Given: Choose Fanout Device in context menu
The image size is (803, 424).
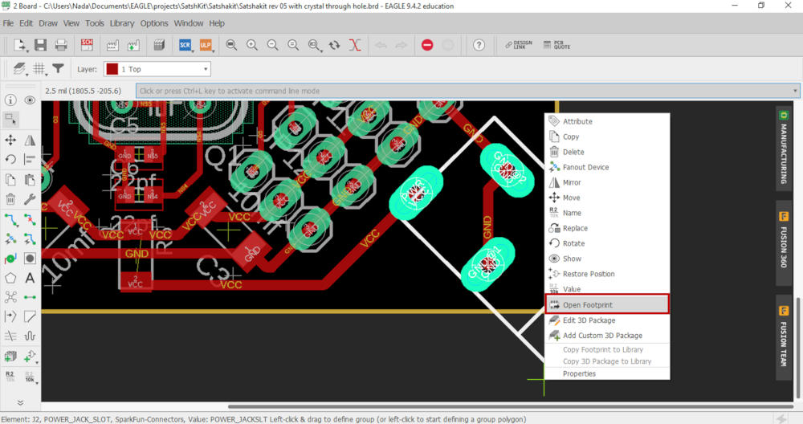Looking at the screenshot, I should pyautogui.click(x=607, y=167).
